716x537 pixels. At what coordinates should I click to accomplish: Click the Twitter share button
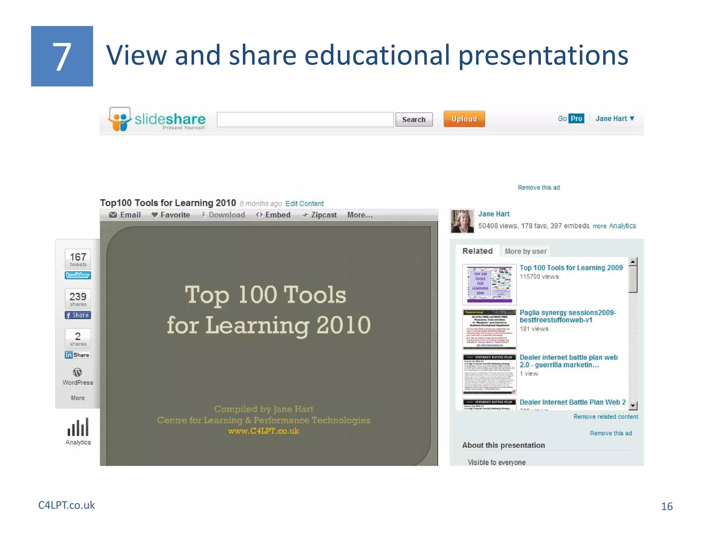pos(78,275)
